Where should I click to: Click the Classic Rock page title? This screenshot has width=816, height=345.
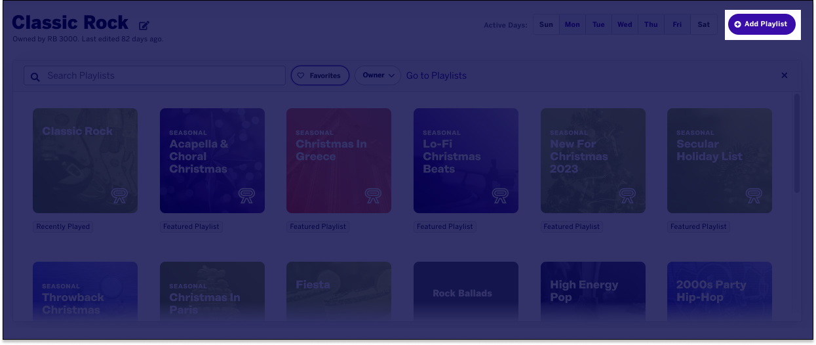coord(70,23)
